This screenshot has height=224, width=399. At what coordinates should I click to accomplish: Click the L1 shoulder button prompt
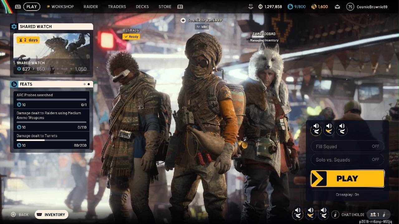pyautogui.click(x=18, y=7)
